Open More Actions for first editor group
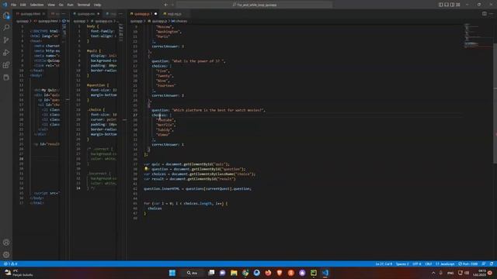Viewport: 497px width, 279px height. pyautogui.click(x=64, y=14)
